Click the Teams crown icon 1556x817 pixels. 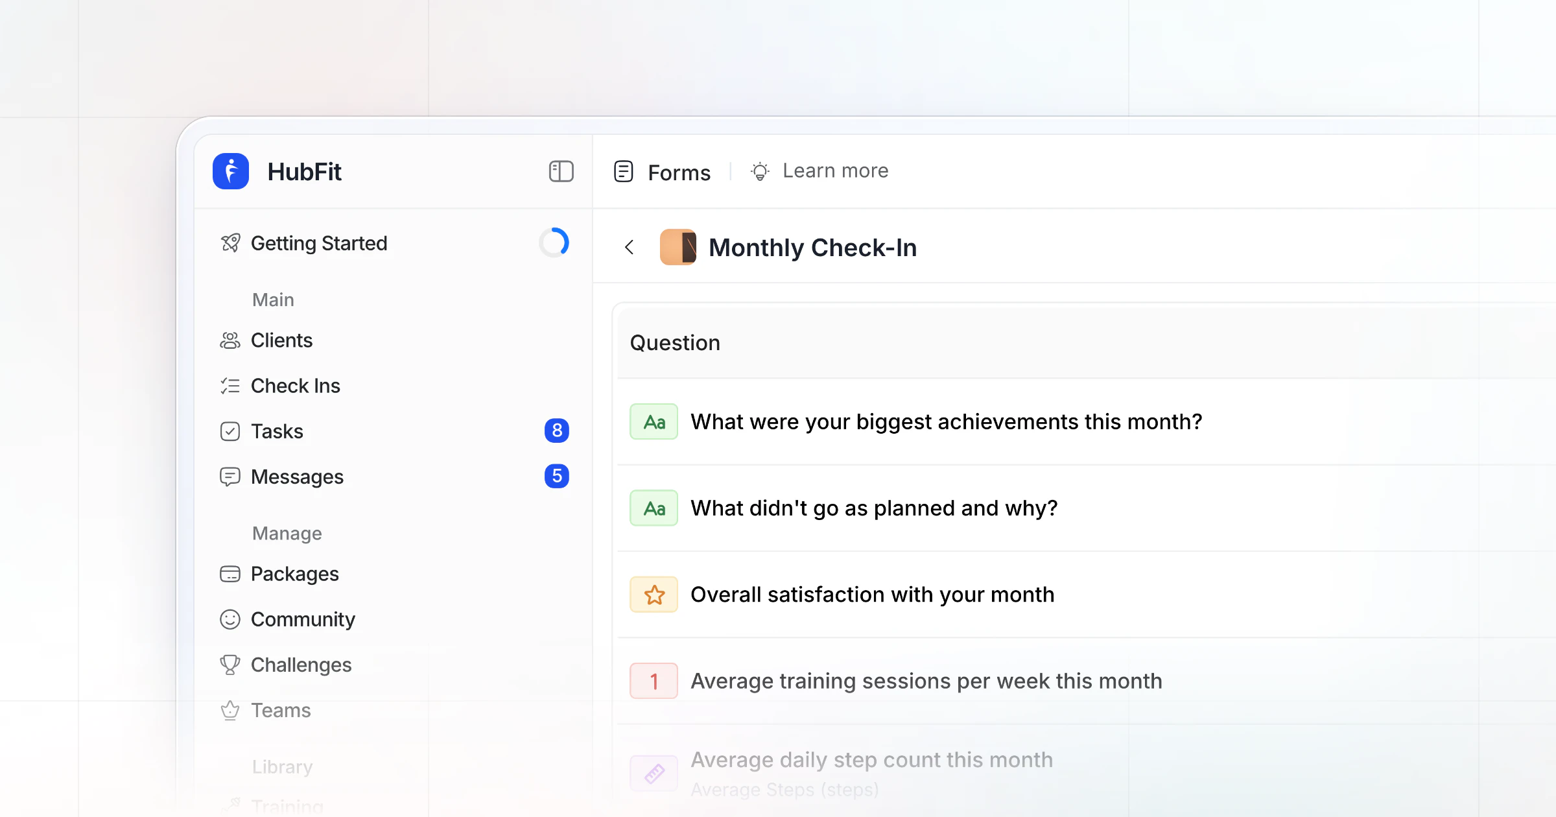coord(230,710)
